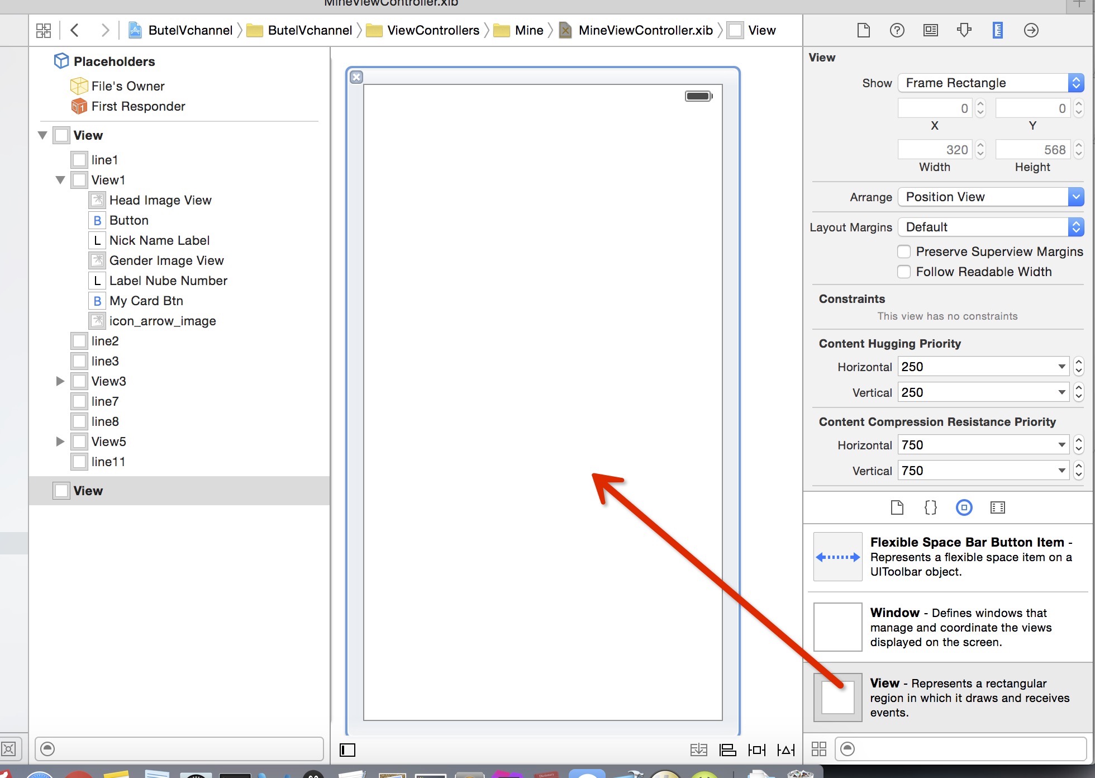The height and width of the screenshot is (778, 1095).
Task: Collapse the View1 tree item
Action: pos(60,179)
